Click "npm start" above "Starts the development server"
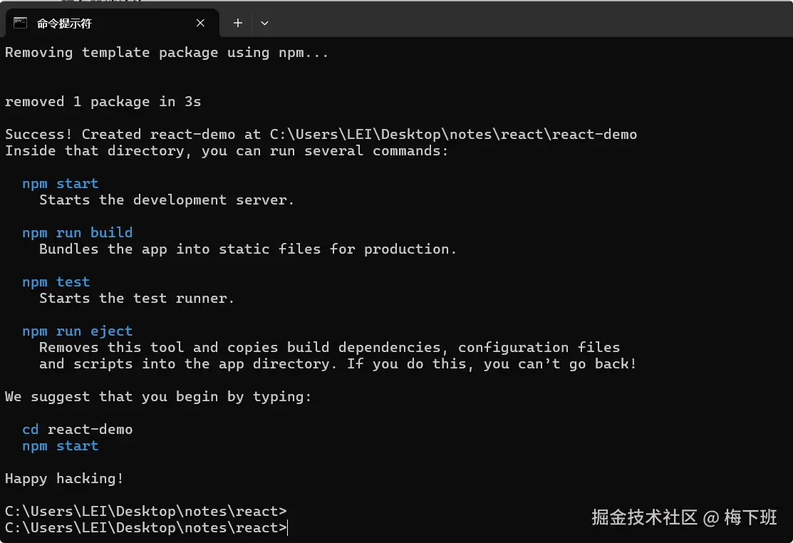 pos(60,184)
